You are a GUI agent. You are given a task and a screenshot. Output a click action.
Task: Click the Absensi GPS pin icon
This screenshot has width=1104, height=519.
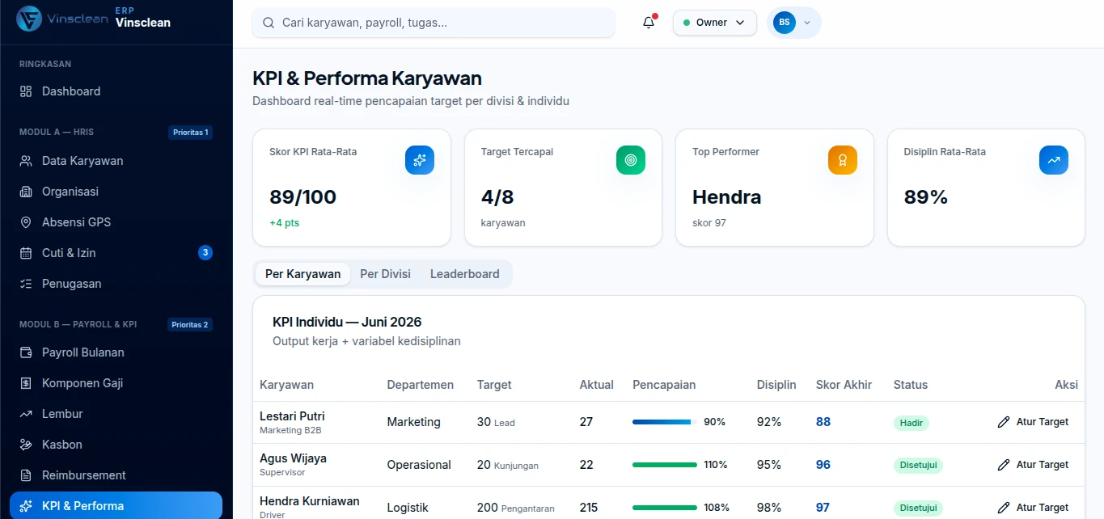26,222
